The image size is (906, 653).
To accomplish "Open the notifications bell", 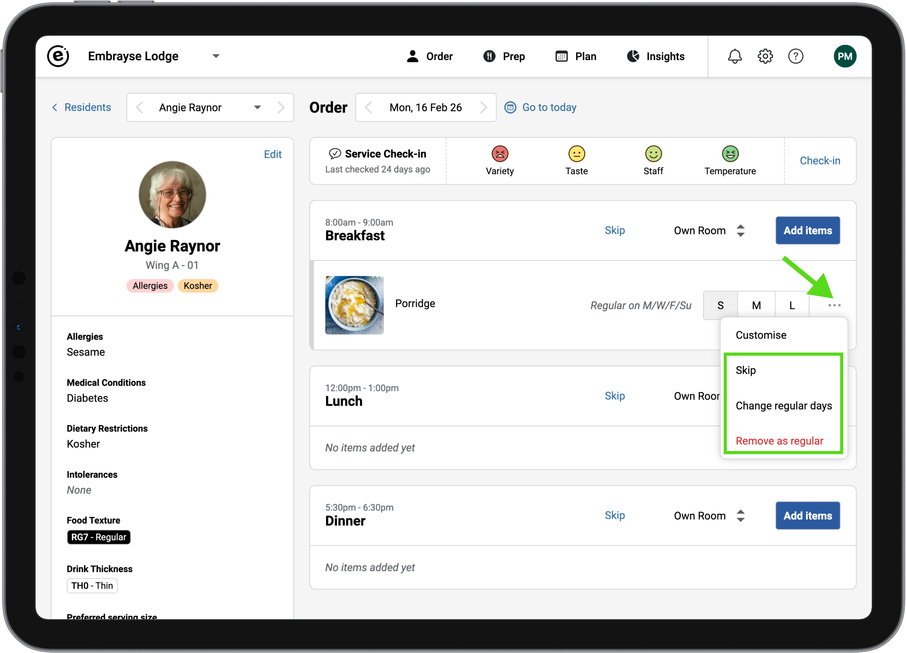I will click(x=735, y=56).
